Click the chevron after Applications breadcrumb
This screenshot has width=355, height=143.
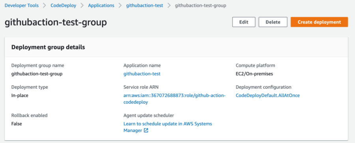[x=120, y=6]
